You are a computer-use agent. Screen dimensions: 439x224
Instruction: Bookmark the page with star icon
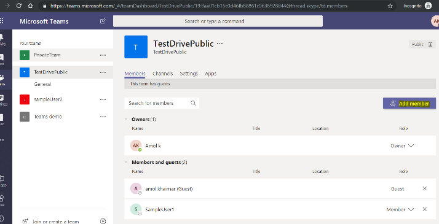coord(390,6)
